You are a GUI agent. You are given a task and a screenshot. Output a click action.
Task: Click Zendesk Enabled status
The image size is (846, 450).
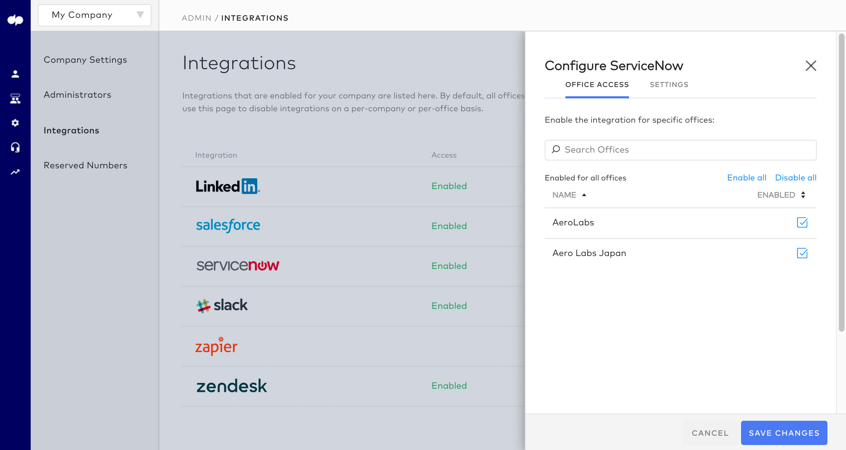click(449, 386)
